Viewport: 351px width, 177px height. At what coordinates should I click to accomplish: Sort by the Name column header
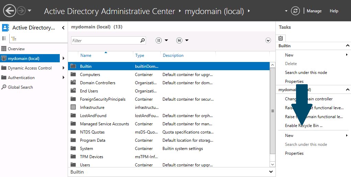click(86, 55)
